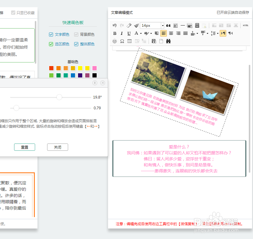The width and height of the screenshot is (253, 239).
Task: Toggle bold text formatting
Action: 115,33
